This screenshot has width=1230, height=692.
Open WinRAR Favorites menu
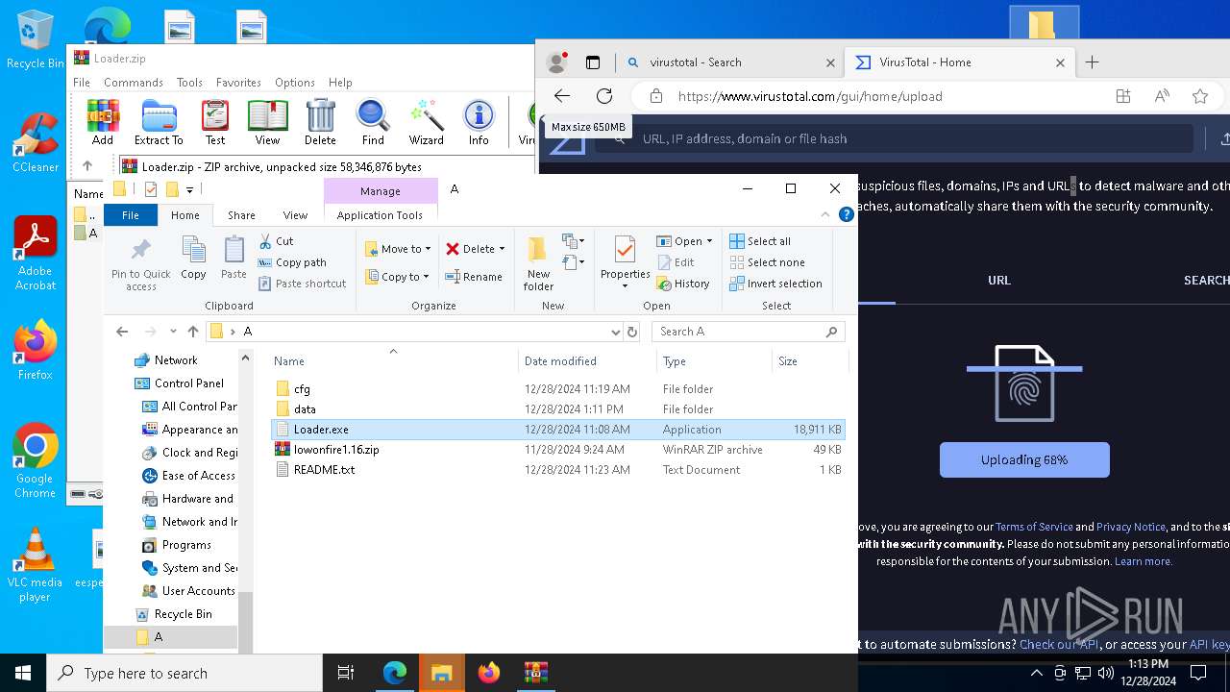click(238, 83)
